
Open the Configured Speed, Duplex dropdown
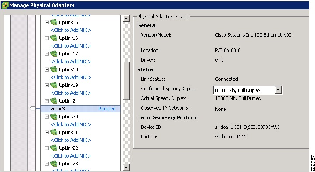[278, 90]
